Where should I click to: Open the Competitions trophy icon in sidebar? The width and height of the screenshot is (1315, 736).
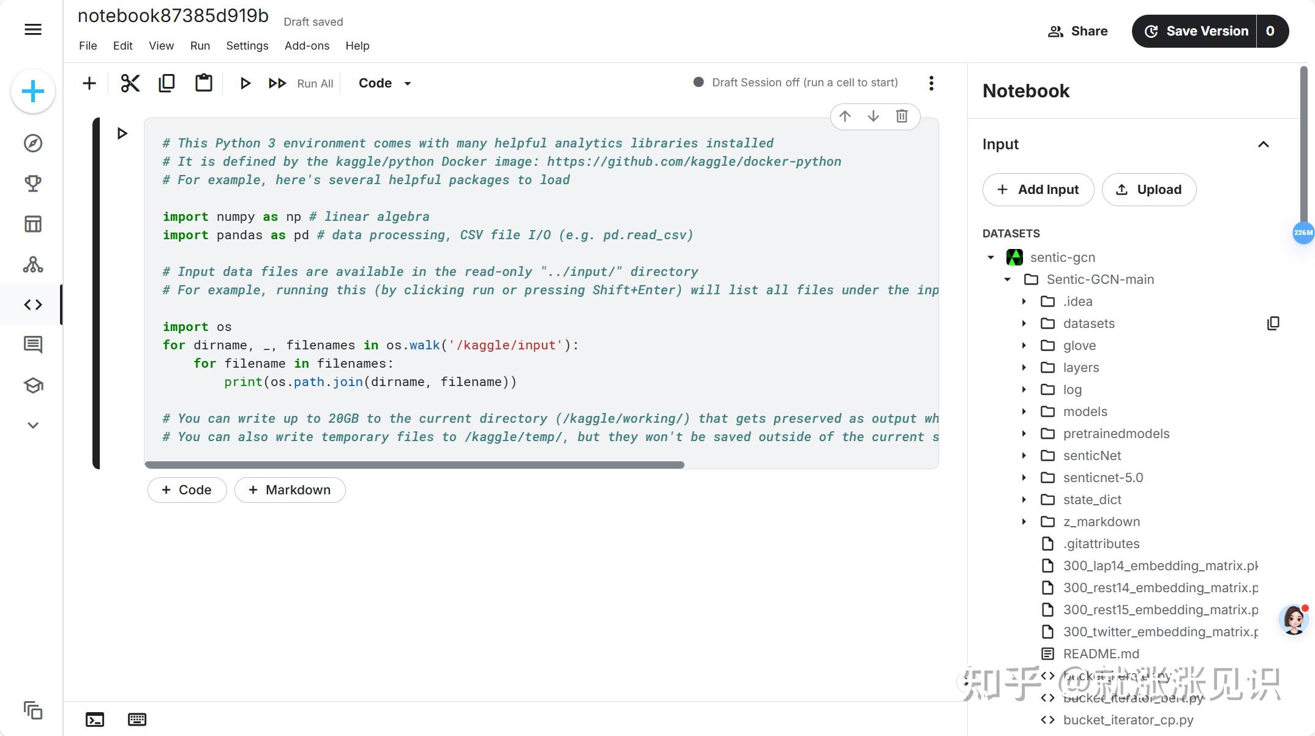coord(33,184)
